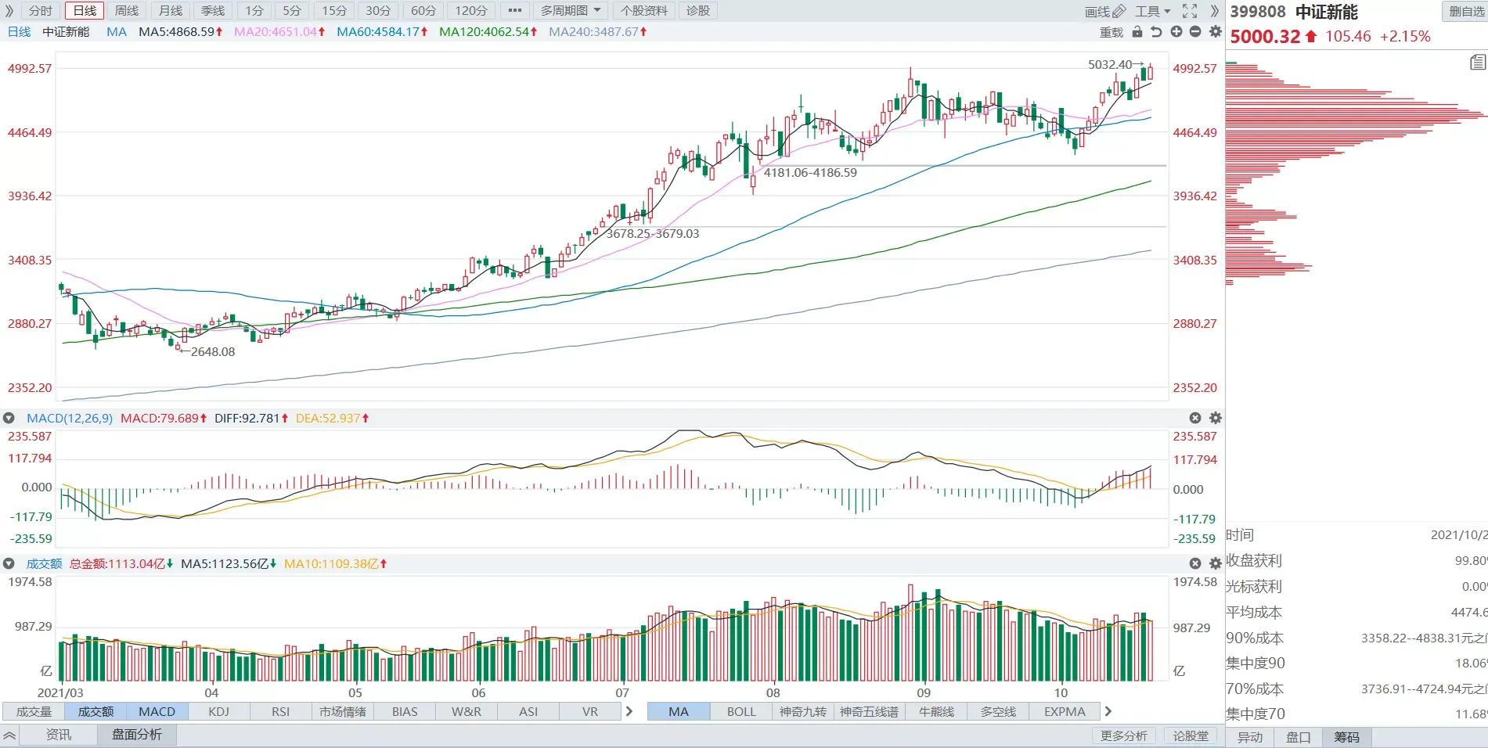Expand the left sidebar double chevron
Viewport: 1488px width, 748px height.
click(9, 11)
